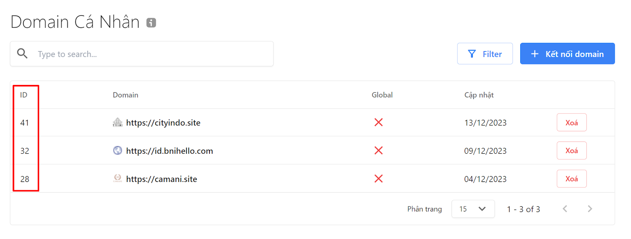The image size is (631, 239).
Task: Toggle Global for id.bnihello.com row
Action: (379, 151)
